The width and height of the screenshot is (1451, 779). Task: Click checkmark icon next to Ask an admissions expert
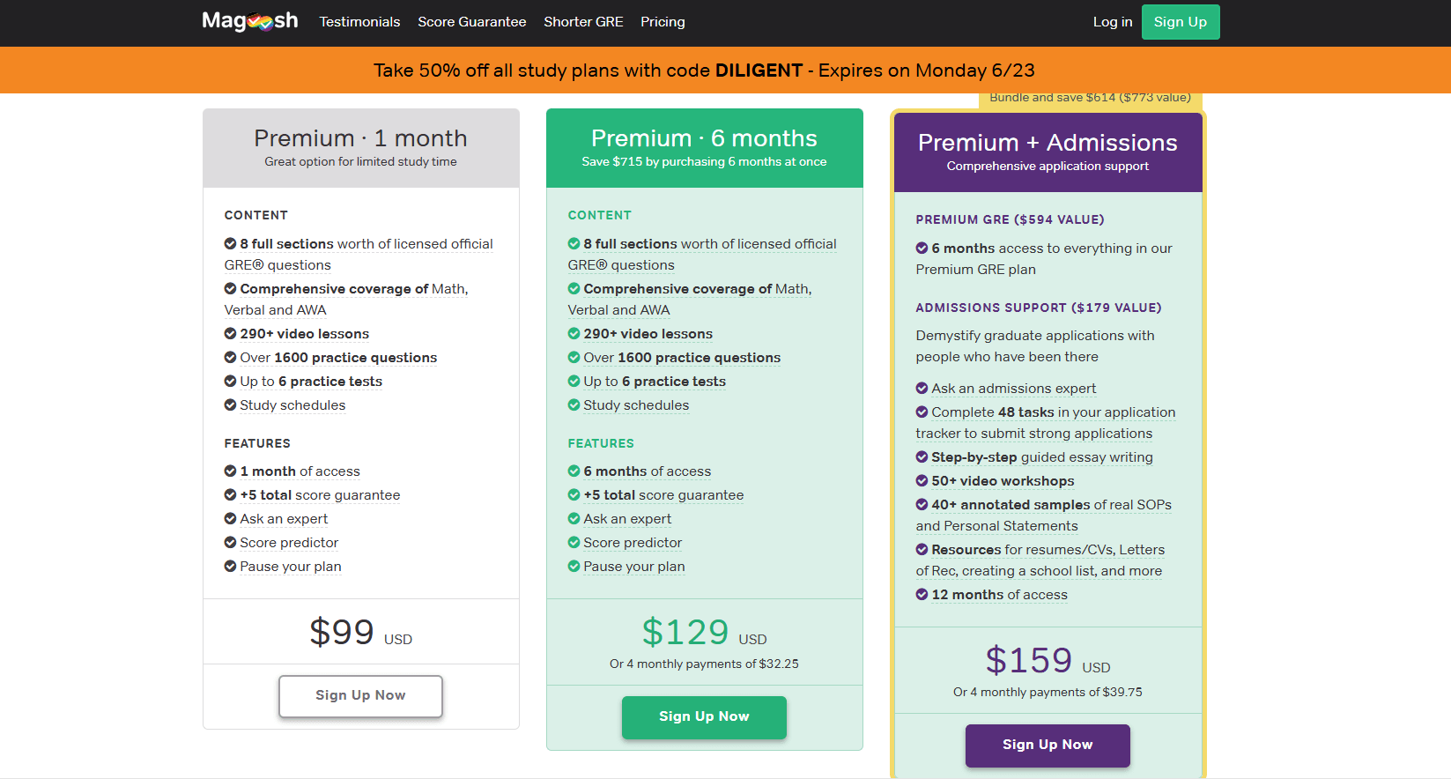[x=922, y=389]
